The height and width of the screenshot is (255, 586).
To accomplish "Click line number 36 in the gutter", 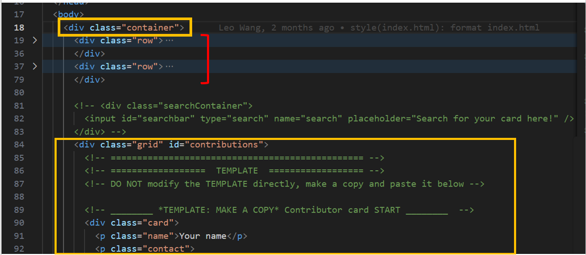I will 19,54.
